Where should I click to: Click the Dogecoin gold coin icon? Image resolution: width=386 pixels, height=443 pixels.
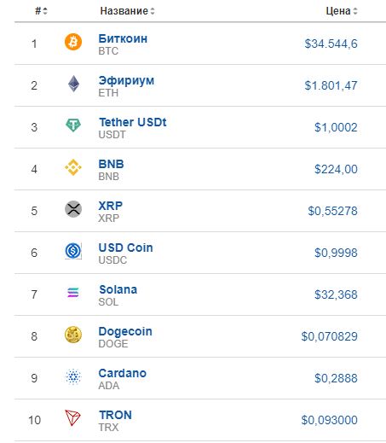[x=73, y=335]
